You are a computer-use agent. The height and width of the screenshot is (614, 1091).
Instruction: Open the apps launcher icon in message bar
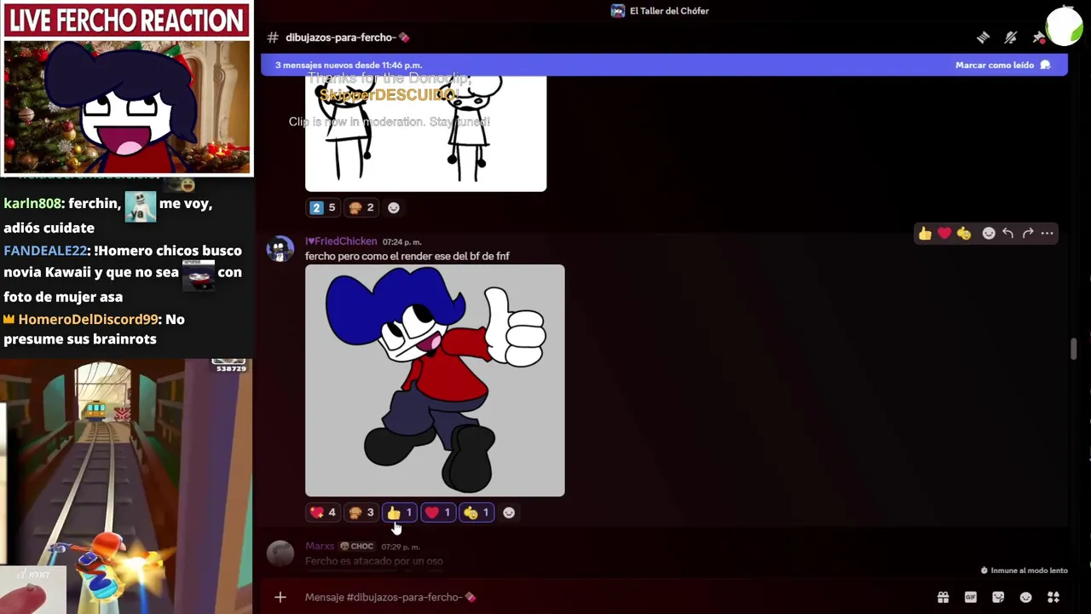coord(1053,597)
